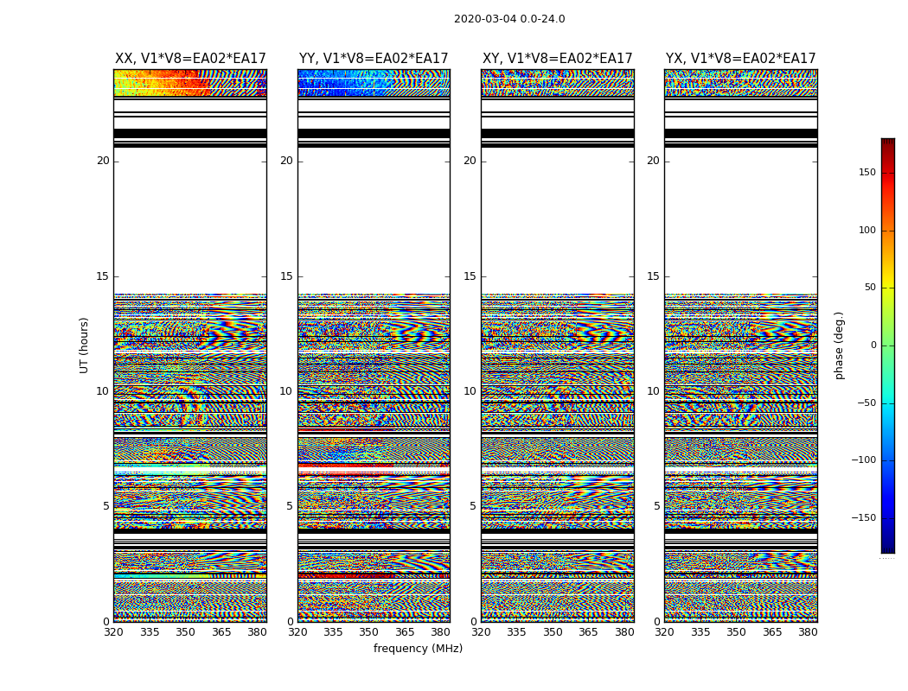Viewport: 908px width, 691px height.
Task: Click the frequency (MHz) axis label
Action: 418,648
